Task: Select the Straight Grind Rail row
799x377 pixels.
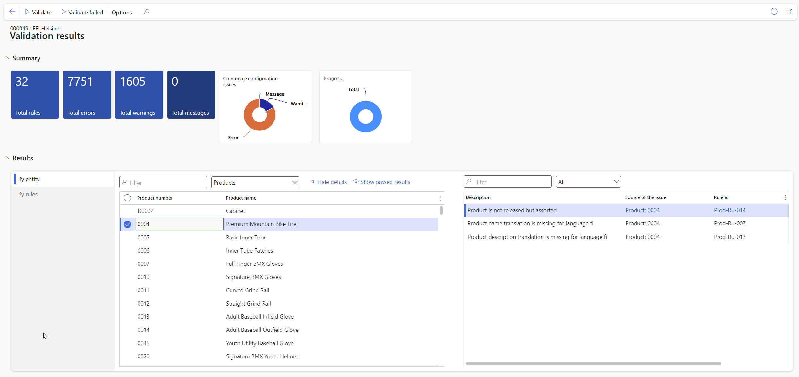Action: coord(279,303)
